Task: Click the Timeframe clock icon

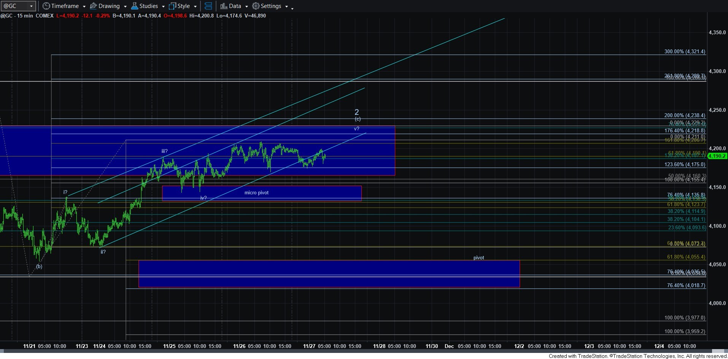Action: coord(46,6)
